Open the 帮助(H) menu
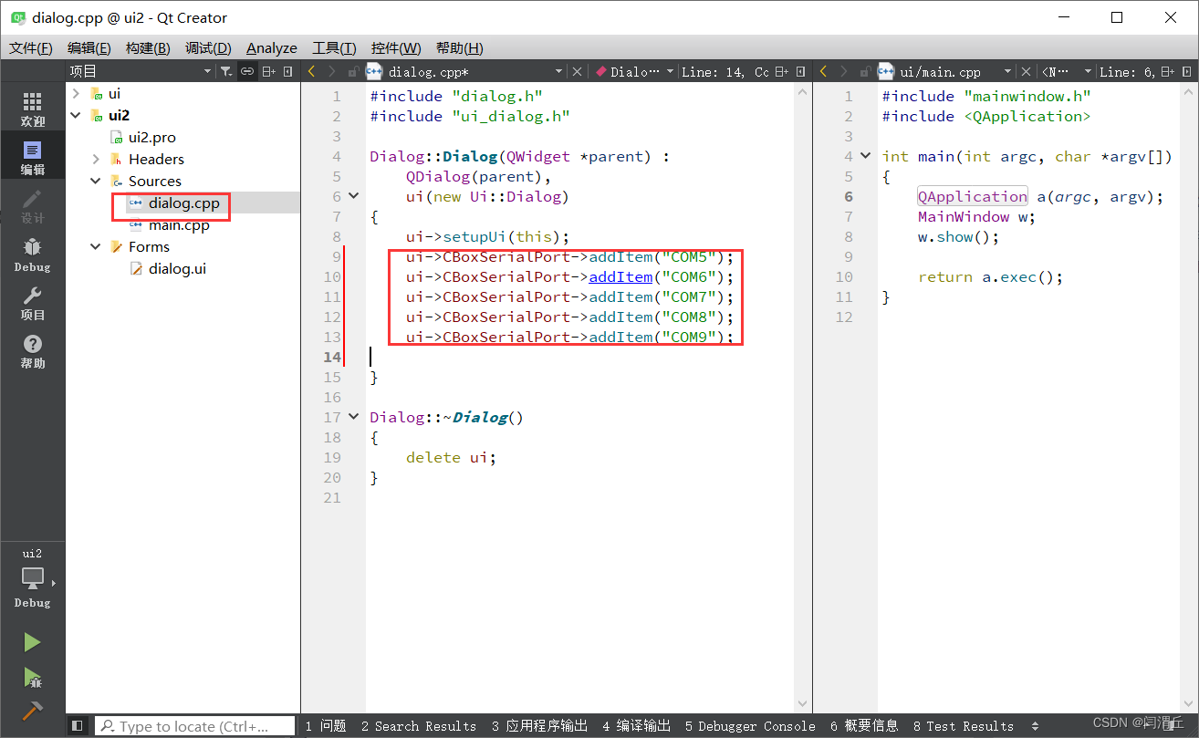The image size is (1199, 738). pos(459,48)
